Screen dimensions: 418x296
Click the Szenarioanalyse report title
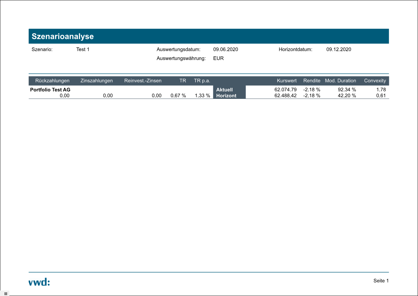[x=62, y=36]
